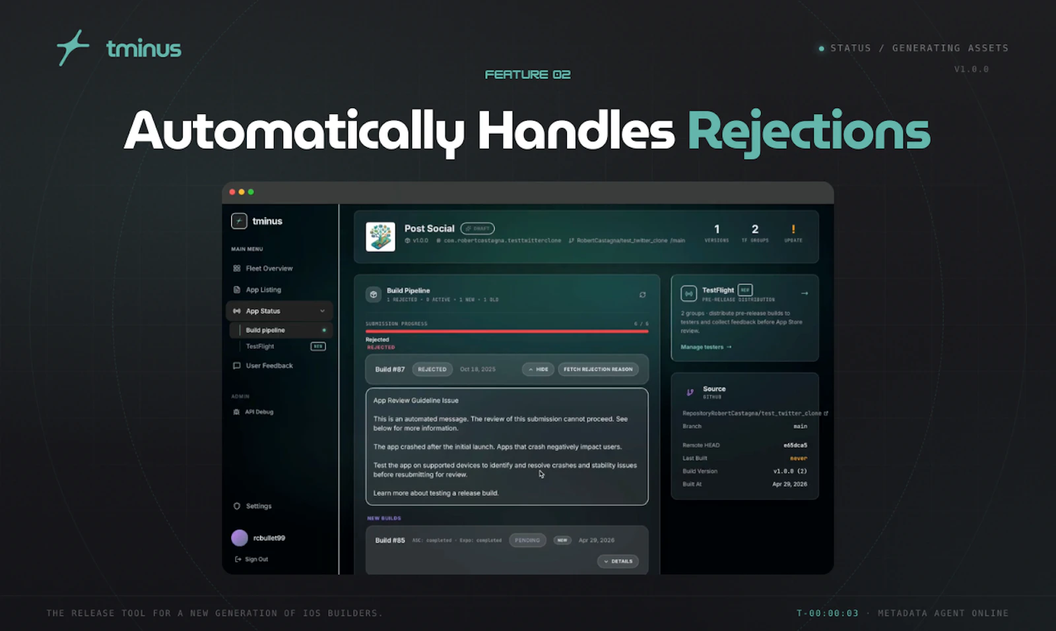
Task: Click the rcbullet99 username
Action: click(269, 538)
